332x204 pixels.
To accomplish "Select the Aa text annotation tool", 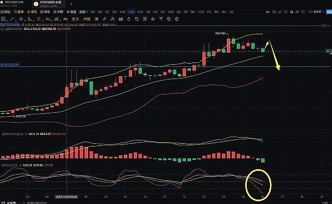I will click(x=65, y=19).
